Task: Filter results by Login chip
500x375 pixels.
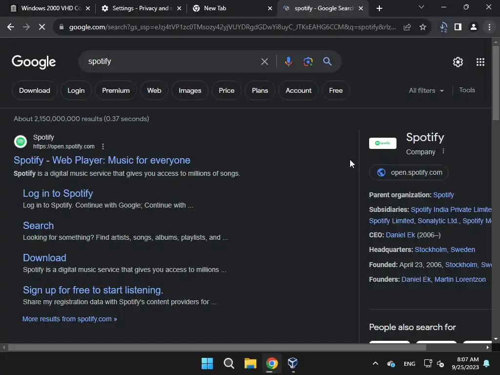Action: 76,90
